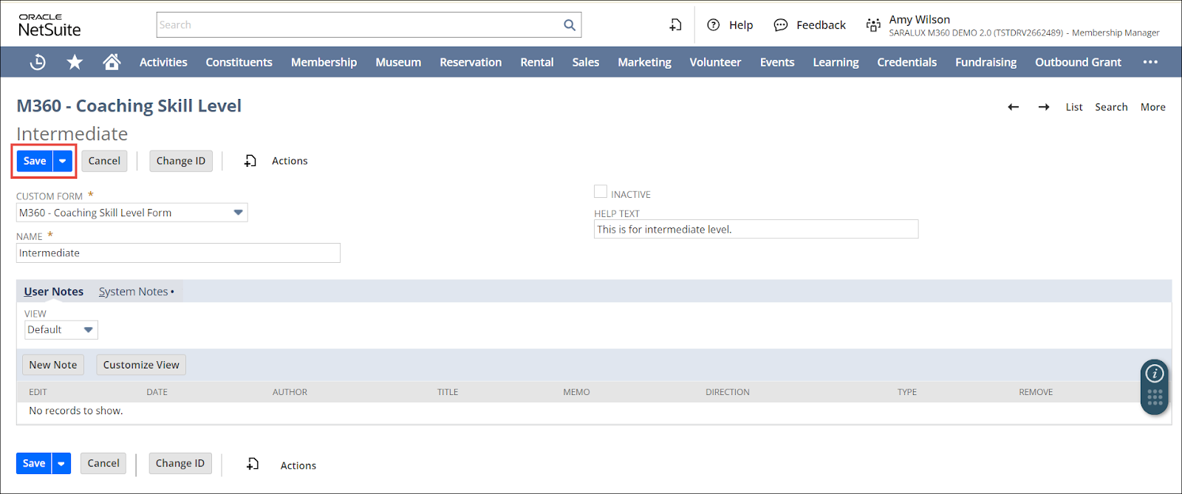Click the floating info assistant icon
This screenshot has width=1182, height=494.
coord(1155,374)
